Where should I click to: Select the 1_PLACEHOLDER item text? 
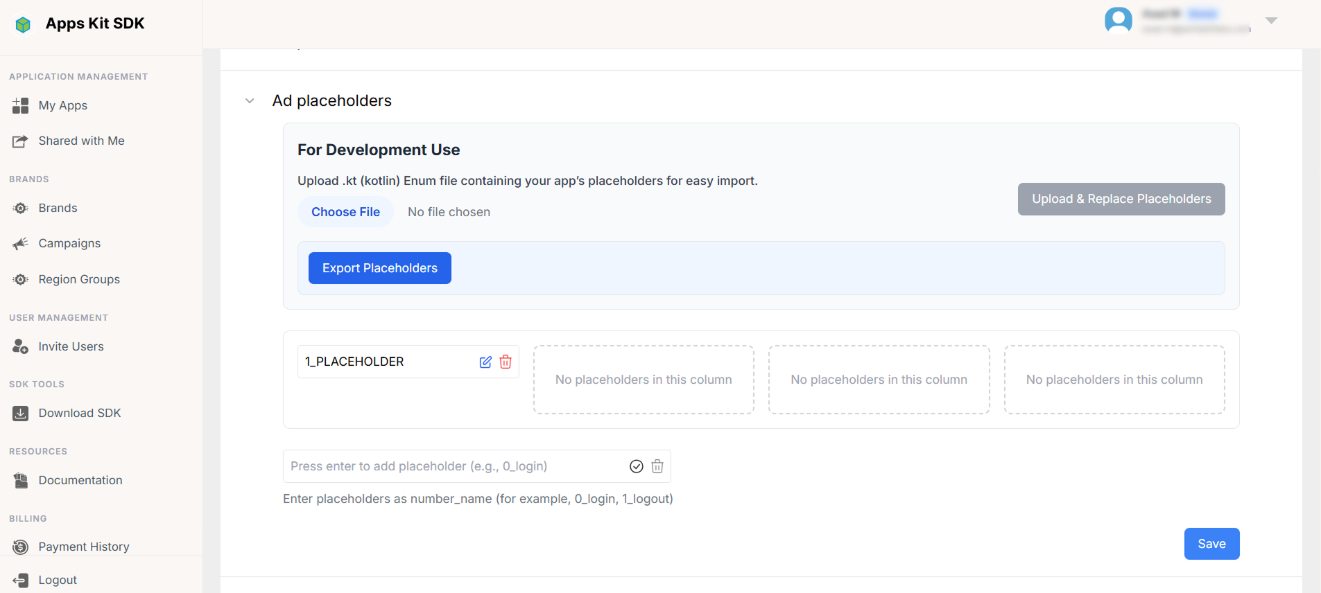[354, 362]
